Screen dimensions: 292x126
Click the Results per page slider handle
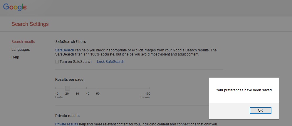(68, 88)
